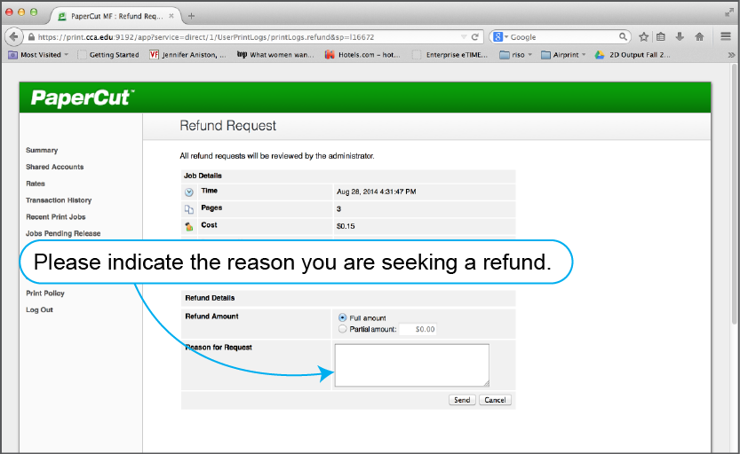Screen dimensions: 740x454
Task: Go back with the browser back arrow
Action: point(13,36)
